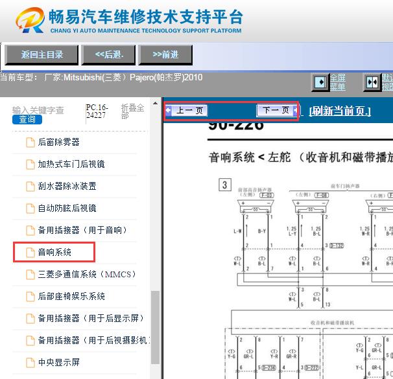Screen dimensions: 393x379
Task: Click the boxed number 3 in diagram
Action: (x=225, y=185)
